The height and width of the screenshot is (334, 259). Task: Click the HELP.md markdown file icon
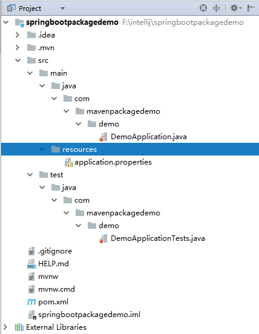[x=31, y=264]
